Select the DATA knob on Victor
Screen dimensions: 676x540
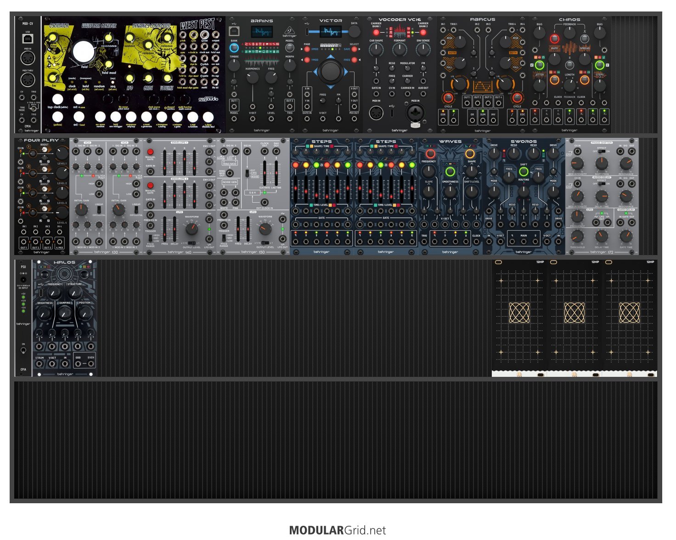tap(354, 31)
